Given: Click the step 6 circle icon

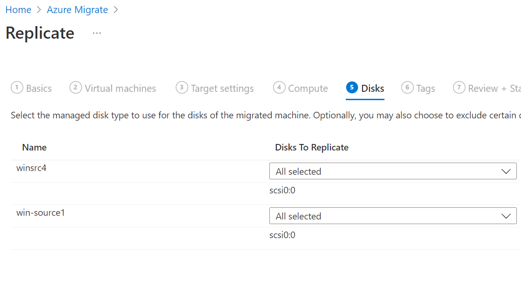Looking at the screenshot, I should point(407,88).
